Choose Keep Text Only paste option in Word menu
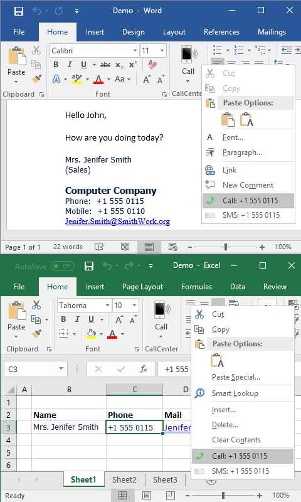 coord(246,120)
